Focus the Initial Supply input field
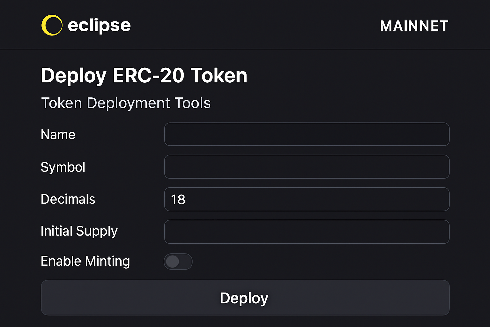490x327 pixels. pos(307,232)
